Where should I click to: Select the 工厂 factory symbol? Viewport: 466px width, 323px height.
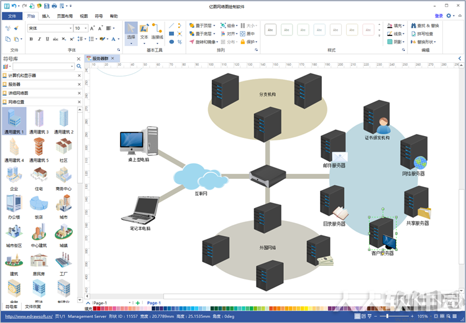point(63,263)
